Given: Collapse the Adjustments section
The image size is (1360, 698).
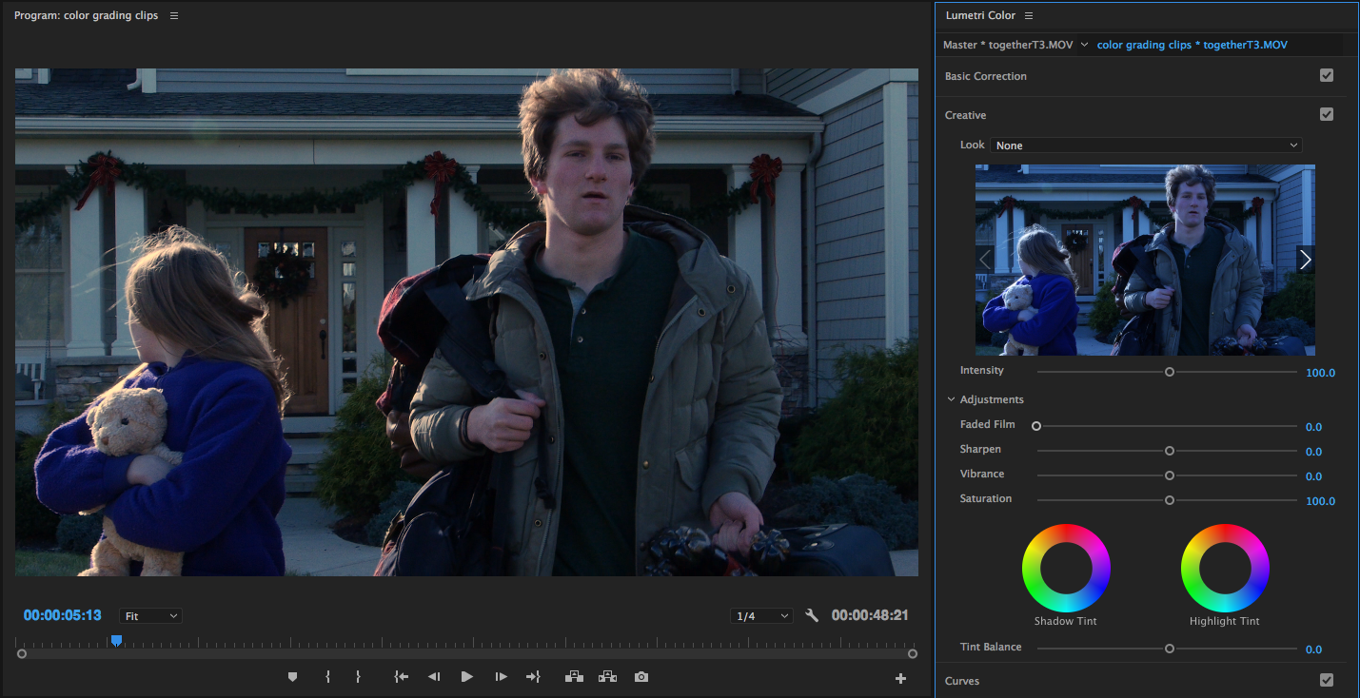Looking at the screenshot, I should click(950, 399).
